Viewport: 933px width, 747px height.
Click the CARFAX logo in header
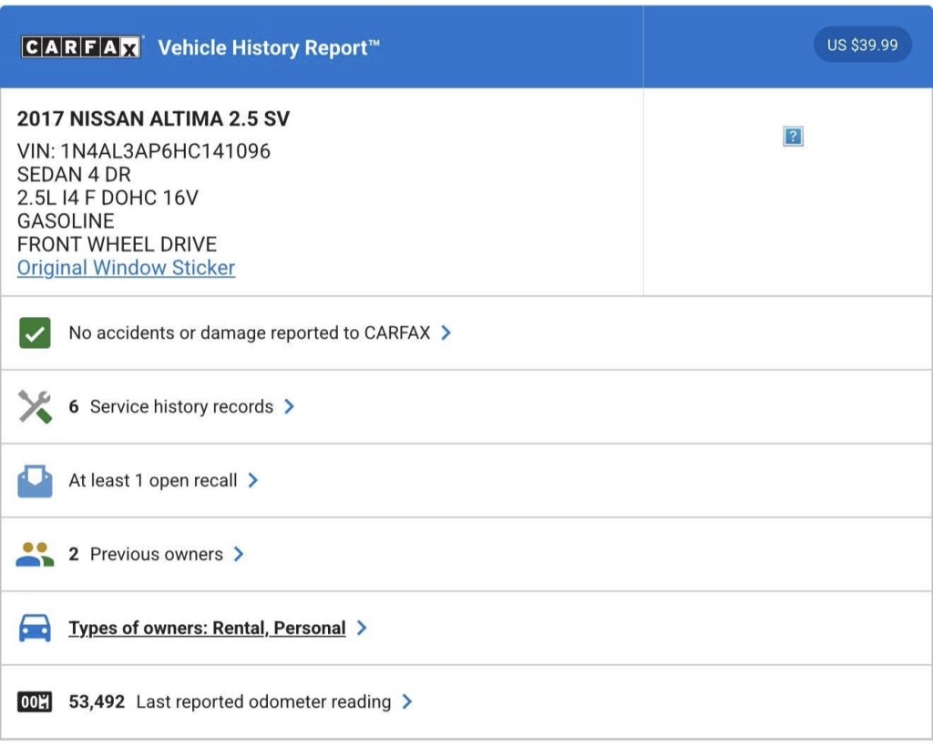pyautogui.click(x=81, y=47)
